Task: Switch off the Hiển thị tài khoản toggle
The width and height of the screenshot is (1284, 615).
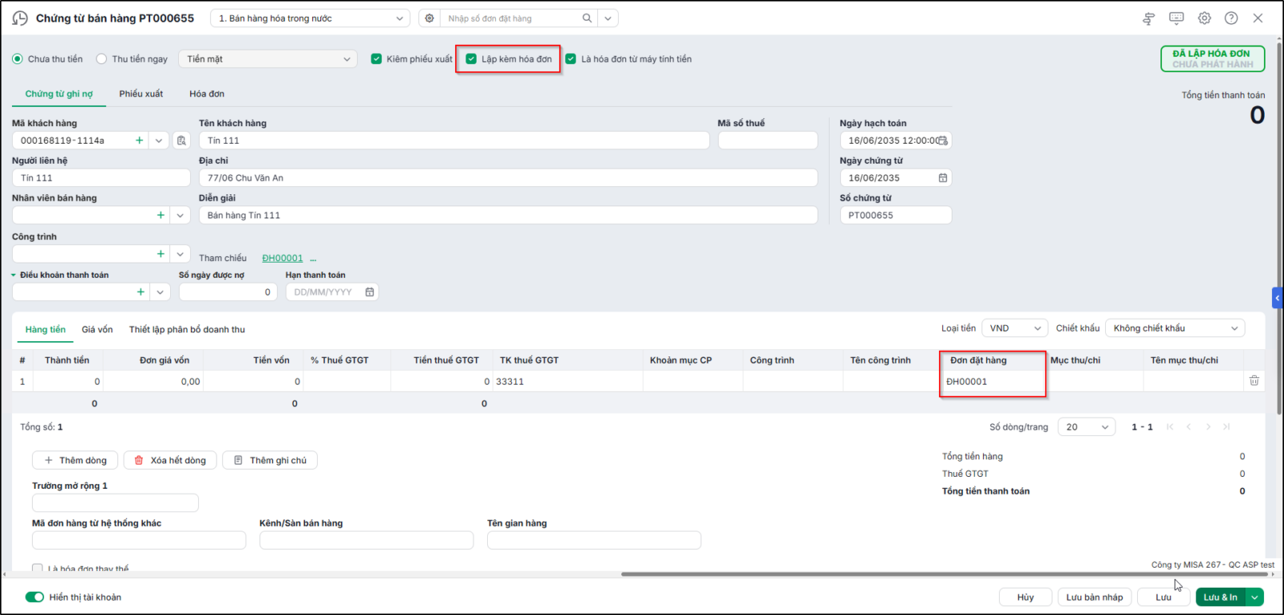Action: [x=35, y=597]
